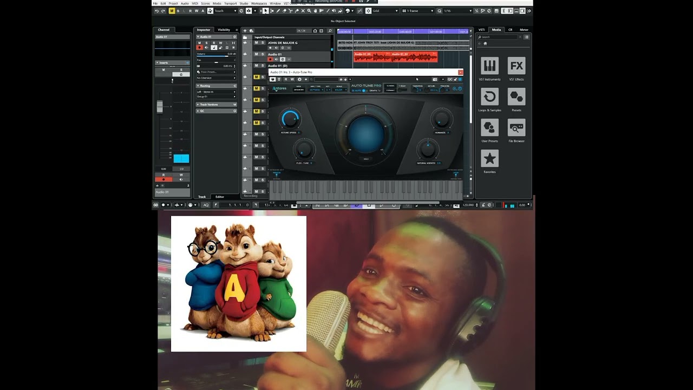
Task: Open Auto-Tune SOPRANO input type dropdown
Action: click(317, 90)
